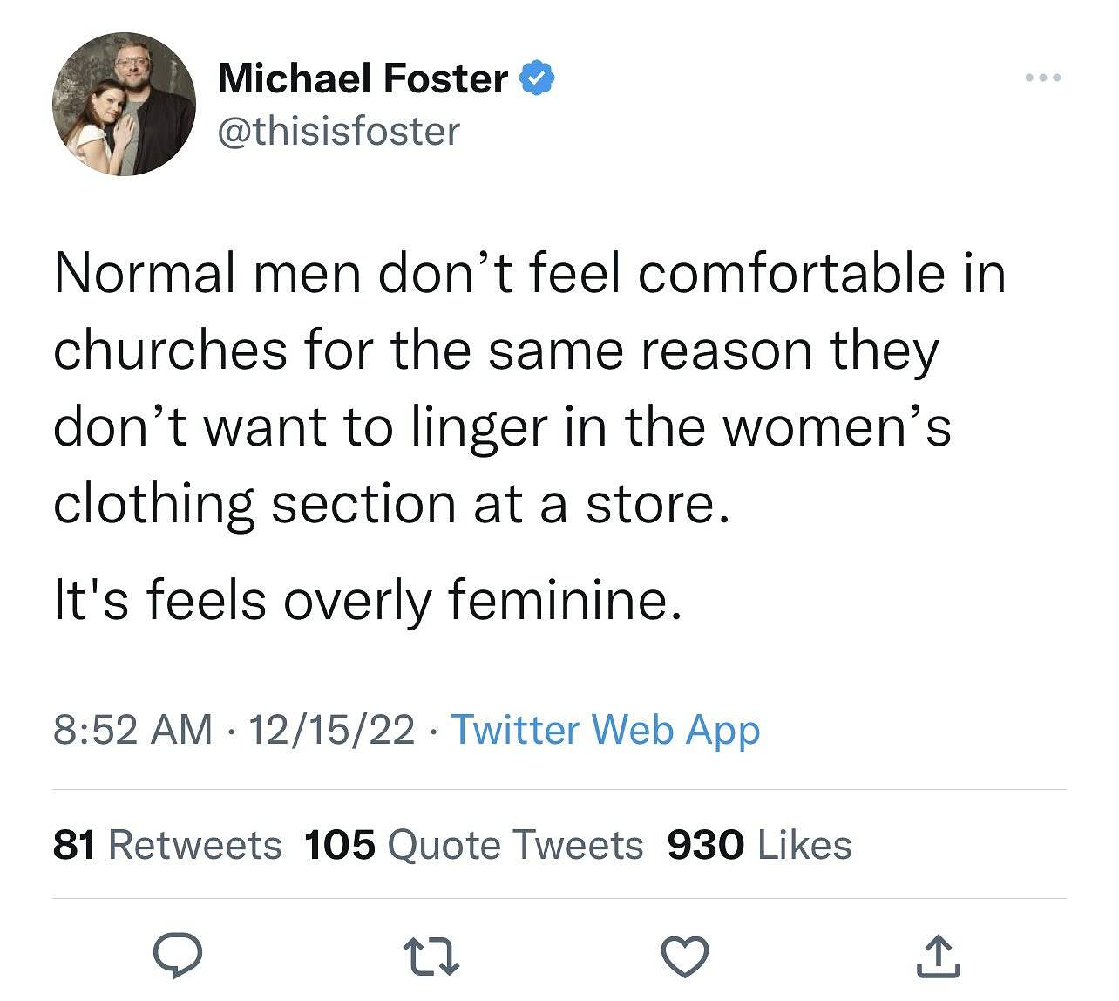
Task: Open the share upload arrow icon
Action: coord(939,956)
